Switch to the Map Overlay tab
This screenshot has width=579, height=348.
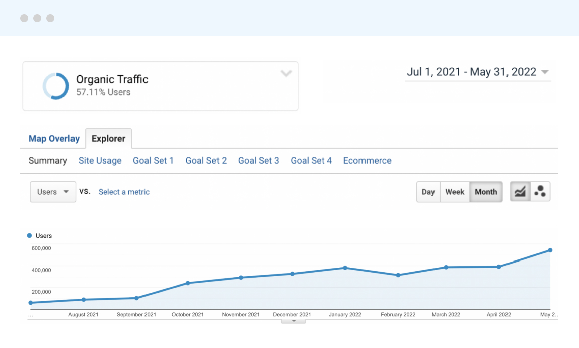54,139
